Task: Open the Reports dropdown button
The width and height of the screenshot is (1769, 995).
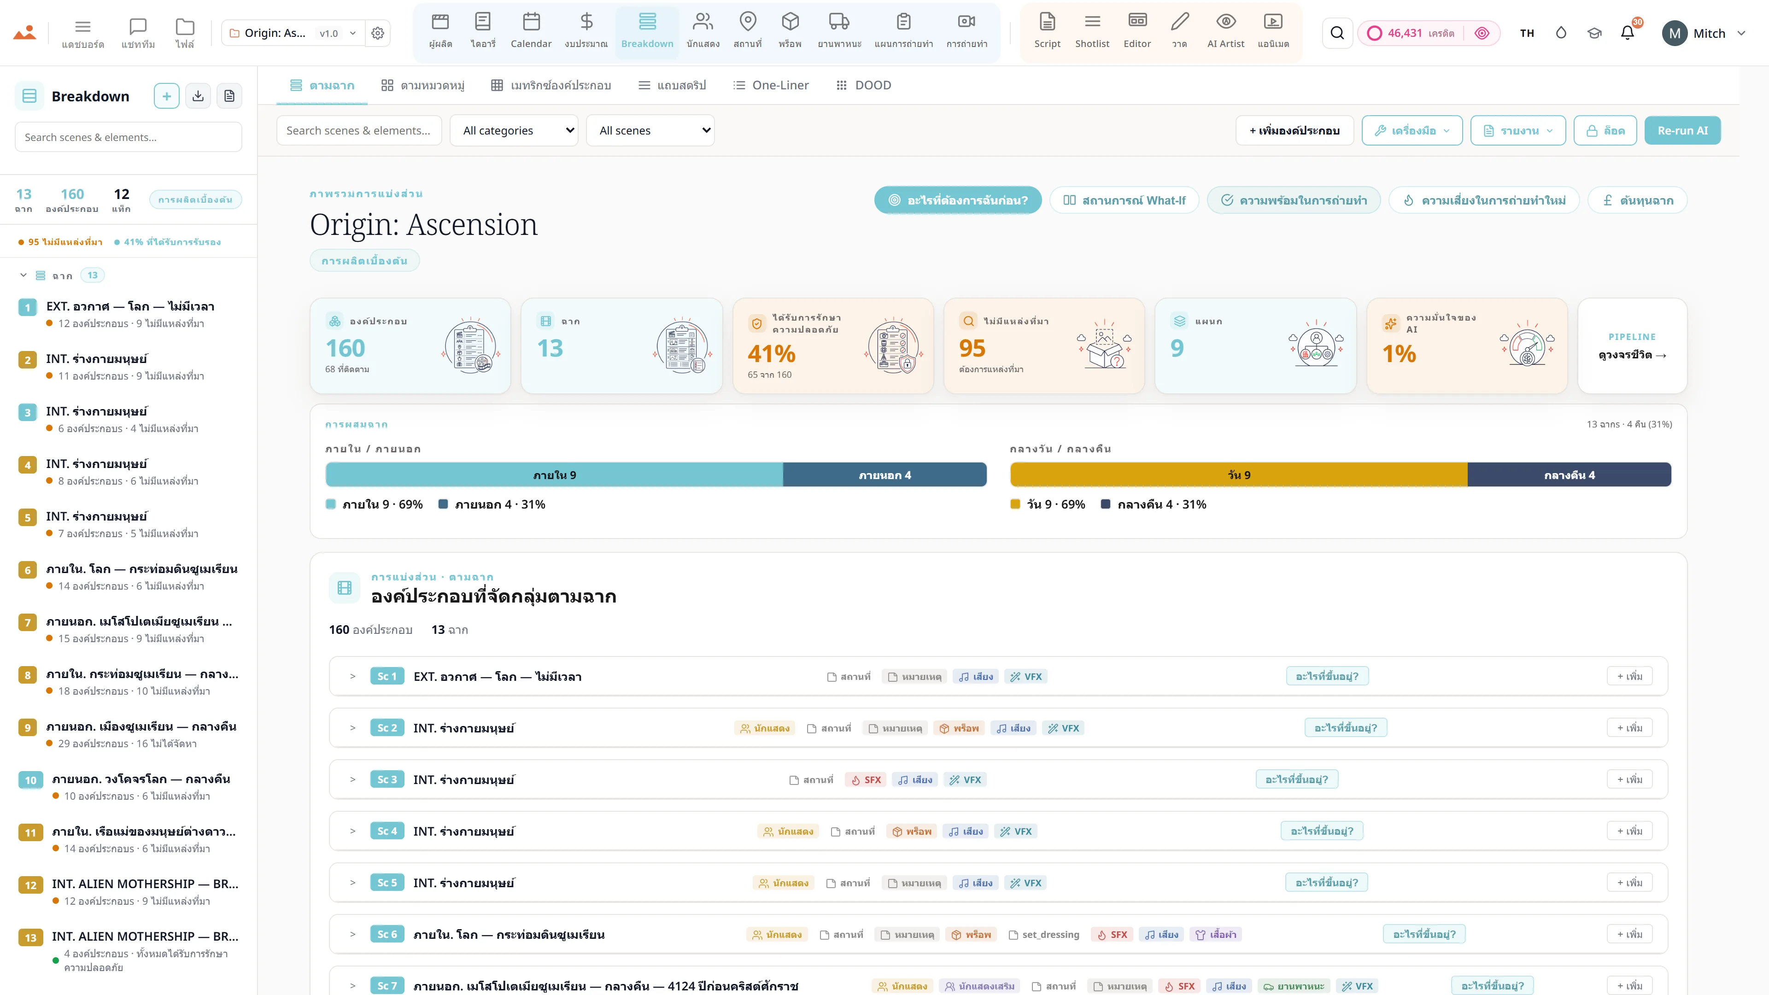Action: click(1517, 130)
